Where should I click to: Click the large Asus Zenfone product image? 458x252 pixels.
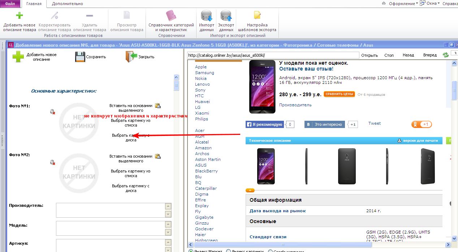click(262, 87)
